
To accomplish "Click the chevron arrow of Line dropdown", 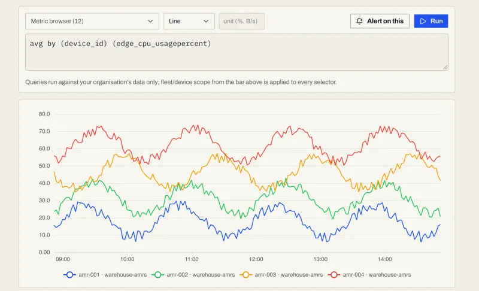I will click(x=206, y=21).
